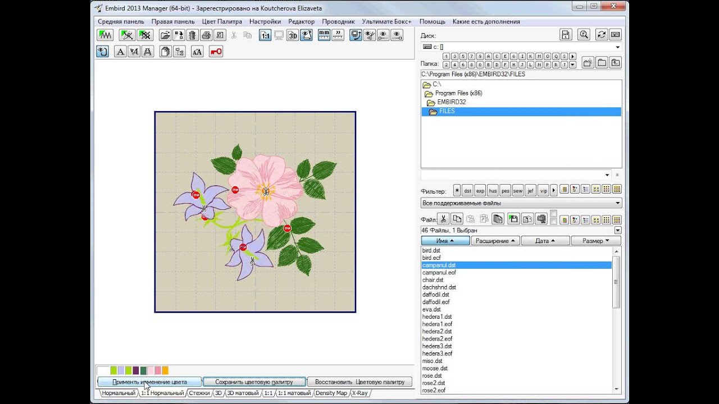Click the JEF file document icon

click(566, 35)
